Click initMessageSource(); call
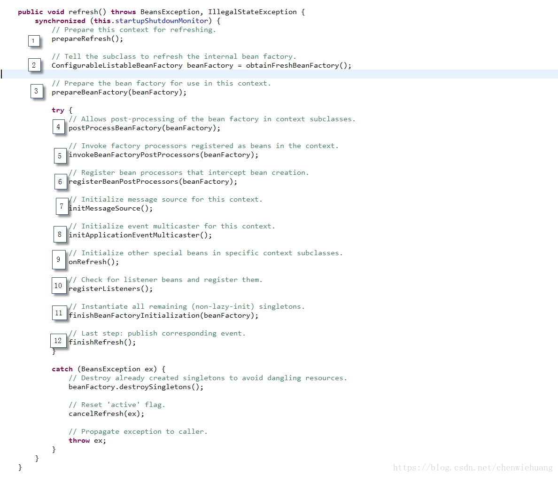Viewport: 558px width, 477px height. tap(111, 208)
